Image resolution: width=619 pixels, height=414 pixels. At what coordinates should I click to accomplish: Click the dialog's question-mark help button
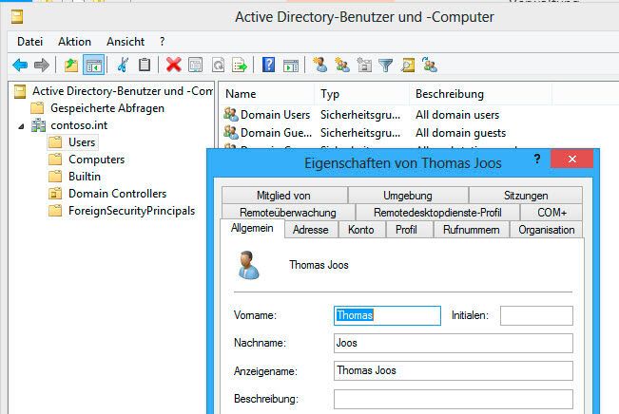click(537, 159)
